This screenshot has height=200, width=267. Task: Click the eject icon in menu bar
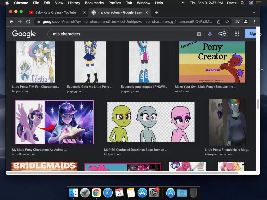coord(183,3)
